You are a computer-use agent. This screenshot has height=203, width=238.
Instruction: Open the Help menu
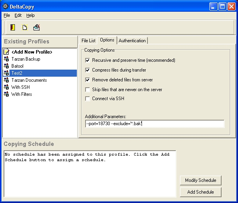point(31,15)
